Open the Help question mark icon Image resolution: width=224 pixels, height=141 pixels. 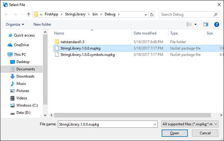(x=217, y=24)
